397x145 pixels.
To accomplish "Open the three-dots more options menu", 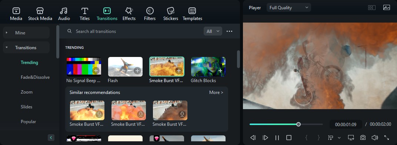I will pos(229,31).
